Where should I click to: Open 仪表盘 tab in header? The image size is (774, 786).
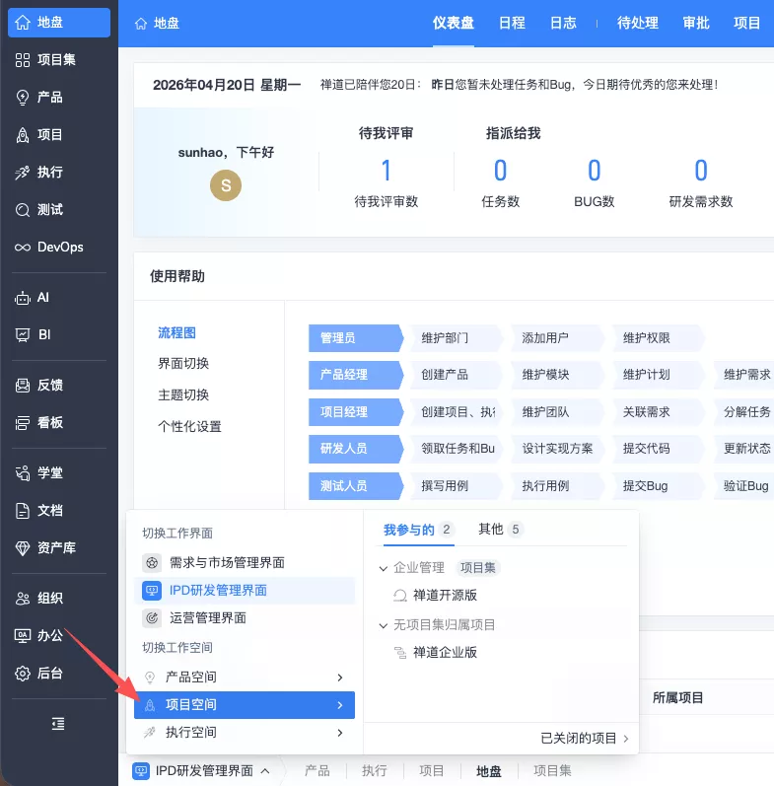454,23
